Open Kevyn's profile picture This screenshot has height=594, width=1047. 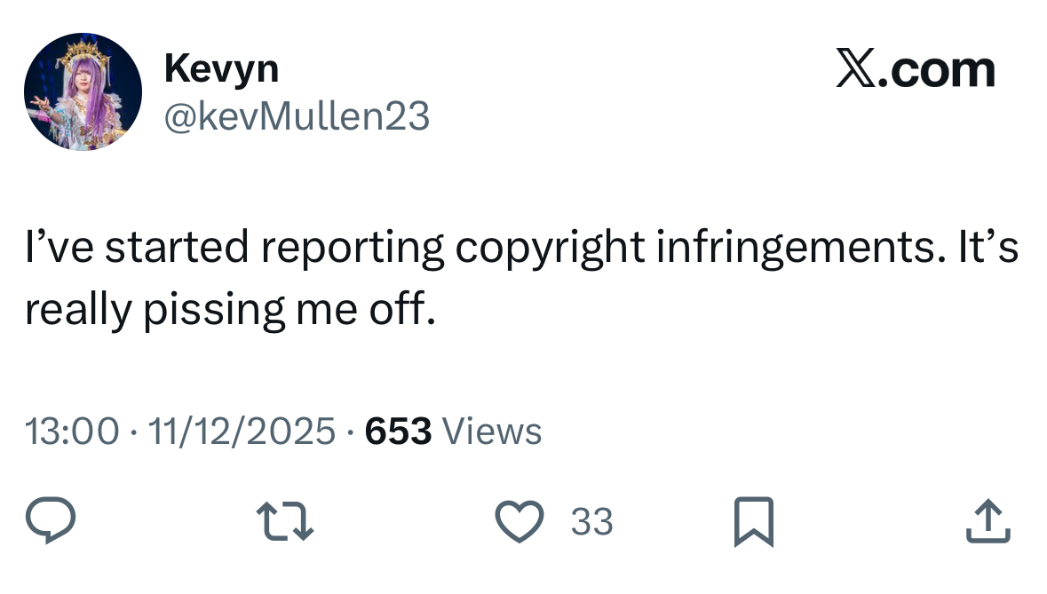click(83, 91)
